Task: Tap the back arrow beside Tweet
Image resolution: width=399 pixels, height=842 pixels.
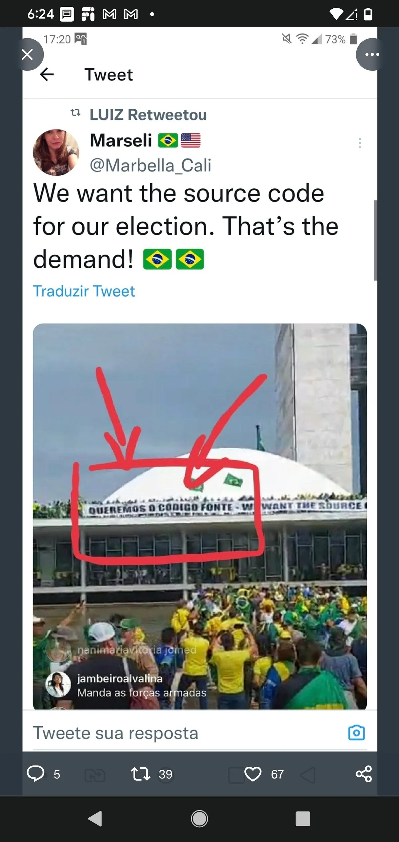Action: click(47, 74)
